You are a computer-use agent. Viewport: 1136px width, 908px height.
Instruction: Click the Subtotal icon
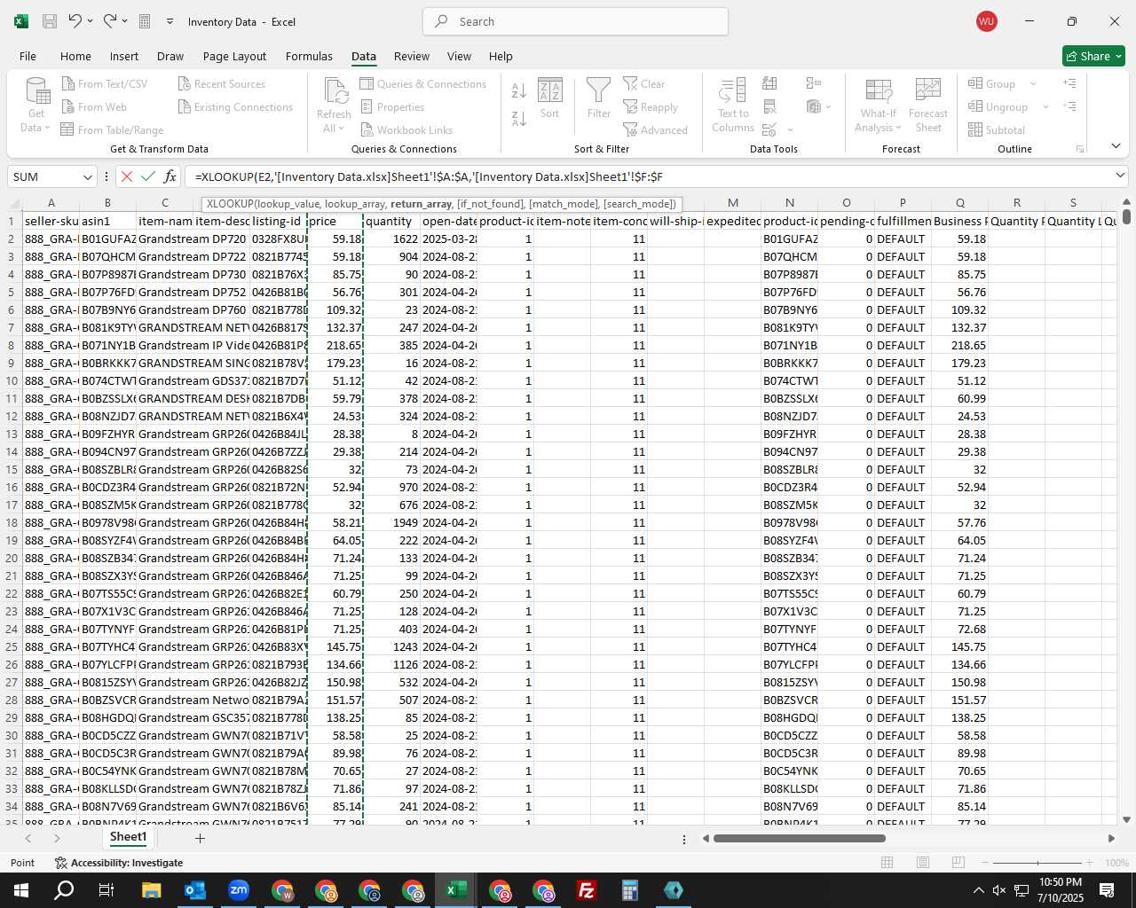pyautogui.click(x=975, y=129)
